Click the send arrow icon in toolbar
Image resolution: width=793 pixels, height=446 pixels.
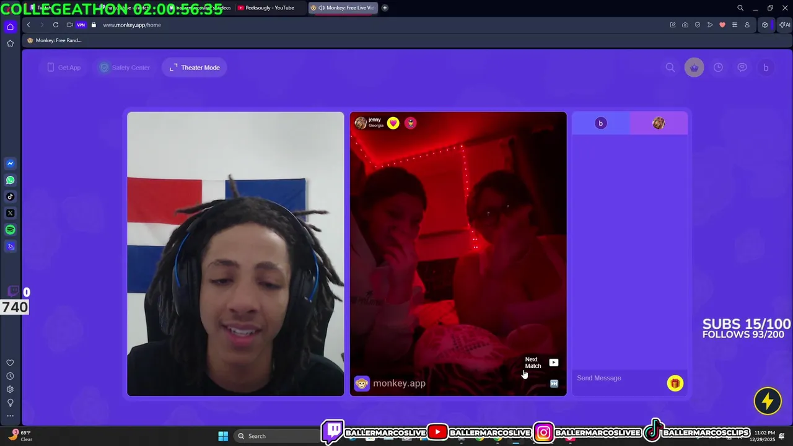pos(710,25)
